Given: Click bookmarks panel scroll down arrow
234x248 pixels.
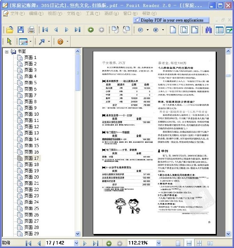Looking at the screenshot, I should tap(78, 234).
